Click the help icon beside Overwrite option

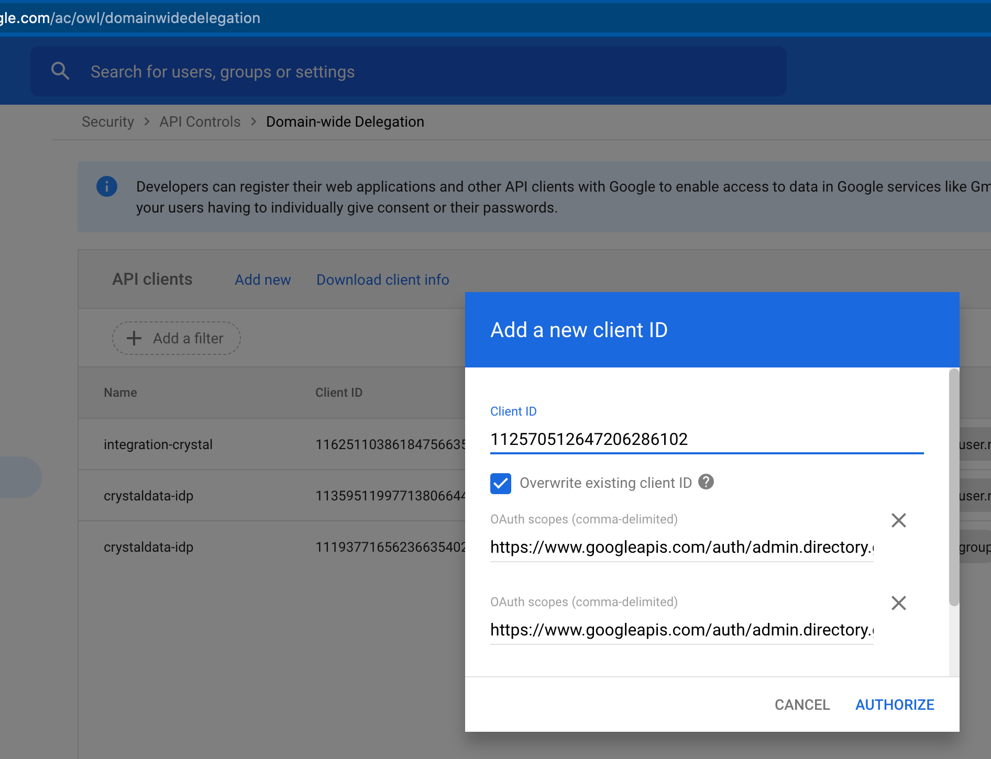[706, 482]
